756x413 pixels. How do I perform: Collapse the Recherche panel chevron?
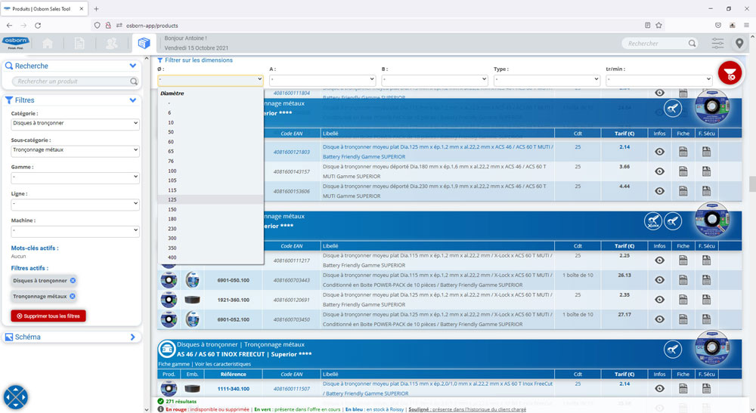[x=132, y=66]
